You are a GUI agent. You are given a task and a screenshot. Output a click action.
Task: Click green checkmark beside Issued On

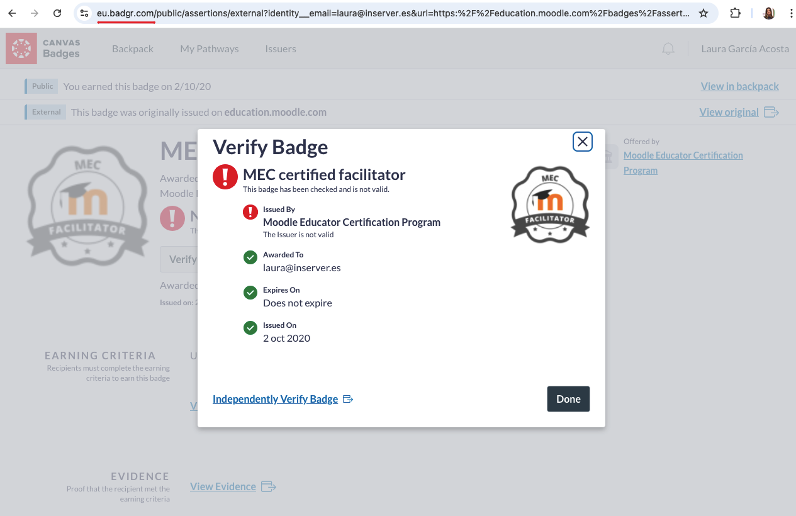[250, 328]
